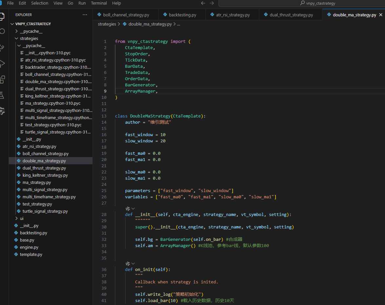The height and width of the screenshot is (305, 385).
Task: Open turtle_signal_strategy.py in the file tree
Action: coord(45,211)
